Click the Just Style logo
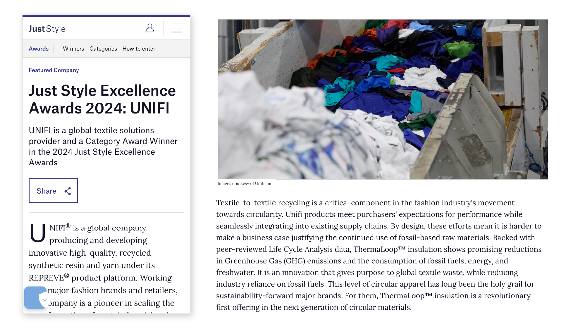585x329 pixels. (x=47, y=29)
